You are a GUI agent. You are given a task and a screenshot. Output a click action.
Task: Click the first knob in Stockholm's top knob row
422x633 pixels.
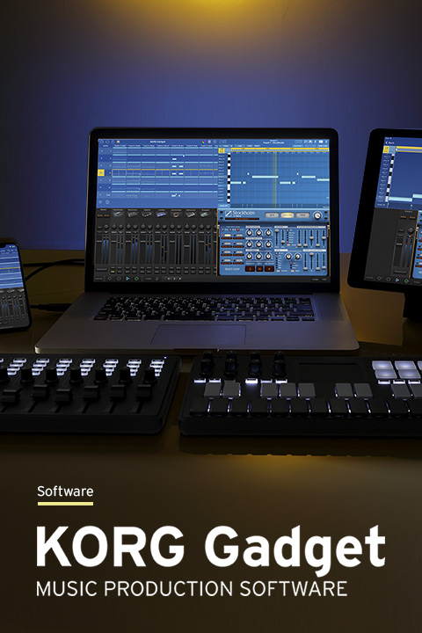[250, 233]
